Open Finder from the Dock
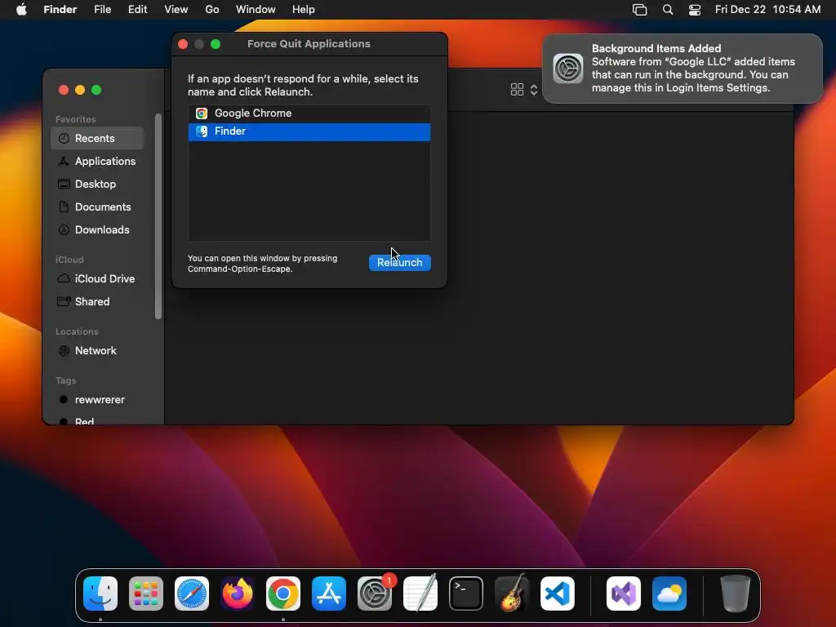This screenshot has width=836, height=627. point(100,594)
